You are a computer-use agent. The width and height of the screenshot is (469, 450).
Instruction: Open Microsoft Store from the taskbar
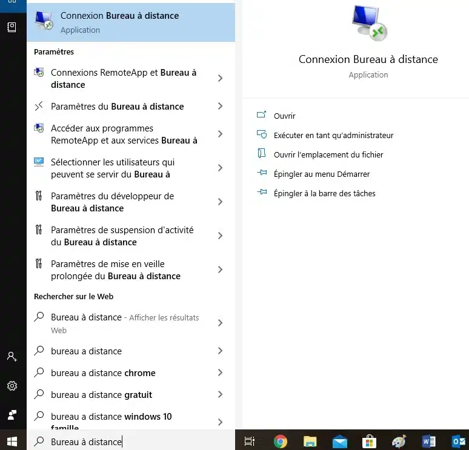(x=370, y=442)
